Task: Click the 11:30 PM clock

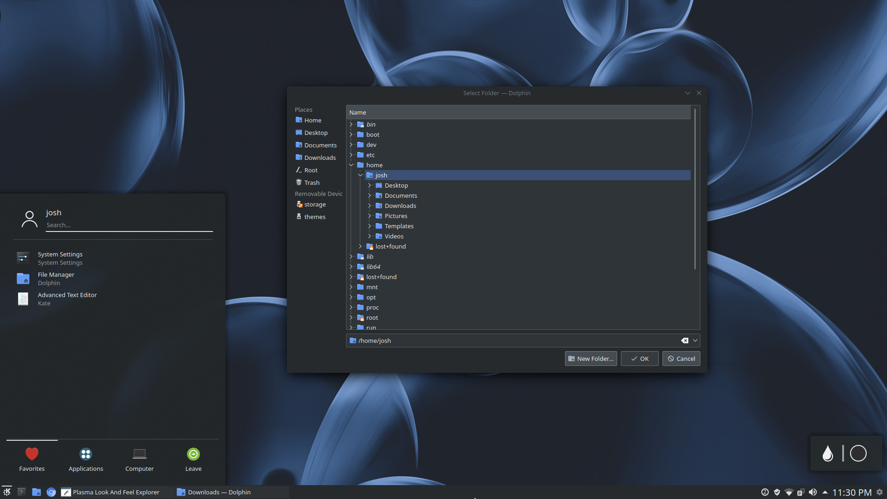Action: click(x=852, y=493)
